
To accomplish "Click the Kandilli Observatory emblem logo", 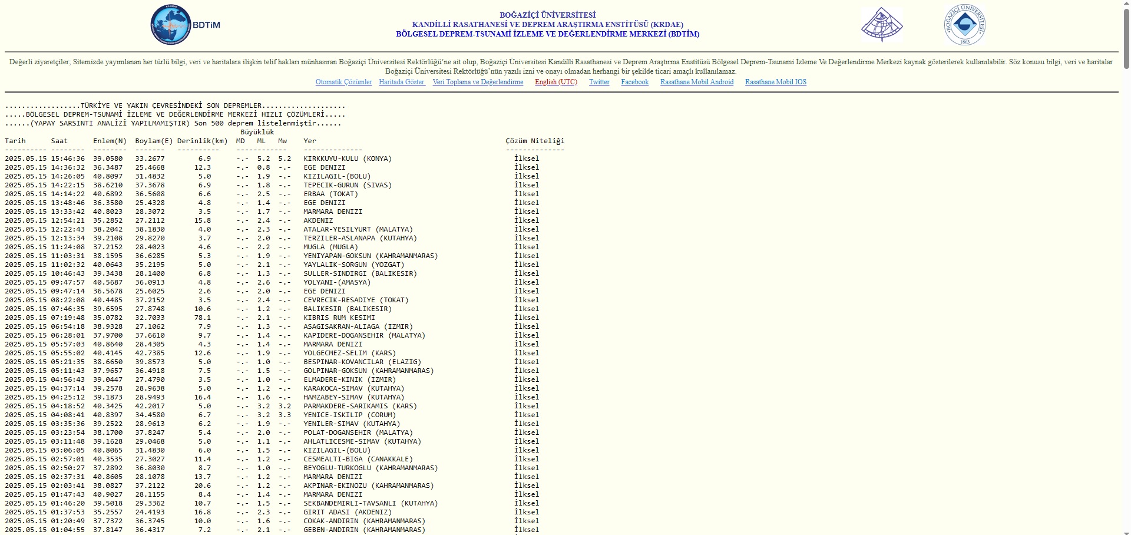I will point(882,25).
